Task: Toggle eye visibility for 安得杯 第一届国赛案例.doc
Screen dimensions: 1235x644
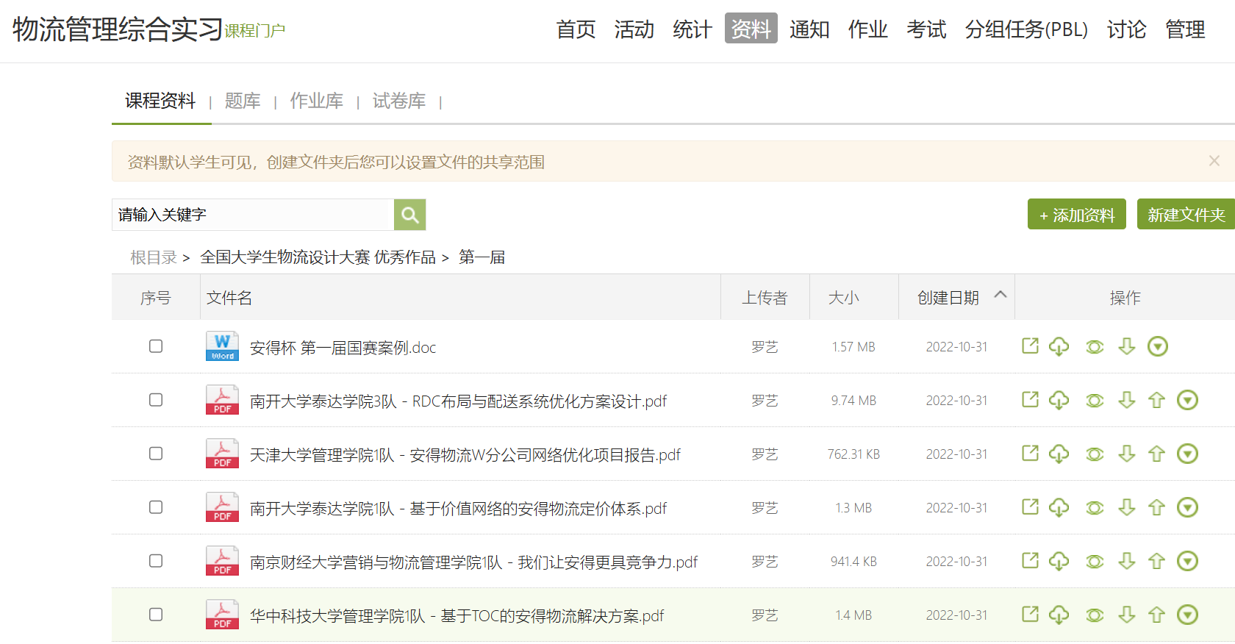Action: pos(1095,347)
